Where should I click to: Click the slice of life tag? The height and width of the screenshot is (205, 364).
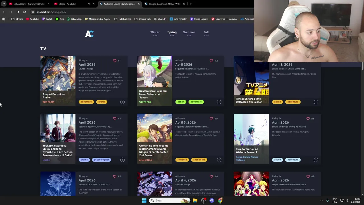coord(199,160)
